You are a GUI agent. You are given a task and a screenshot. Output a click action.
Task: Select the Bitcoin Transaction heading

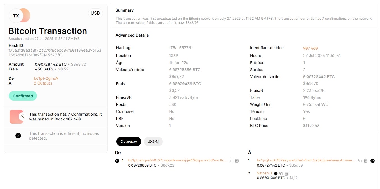(x=48, y=31)
